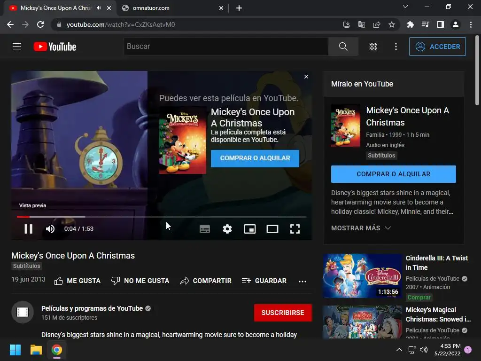Show hidden system tray icons
This screenshot has height=361, width=481.
click(399, 350)
